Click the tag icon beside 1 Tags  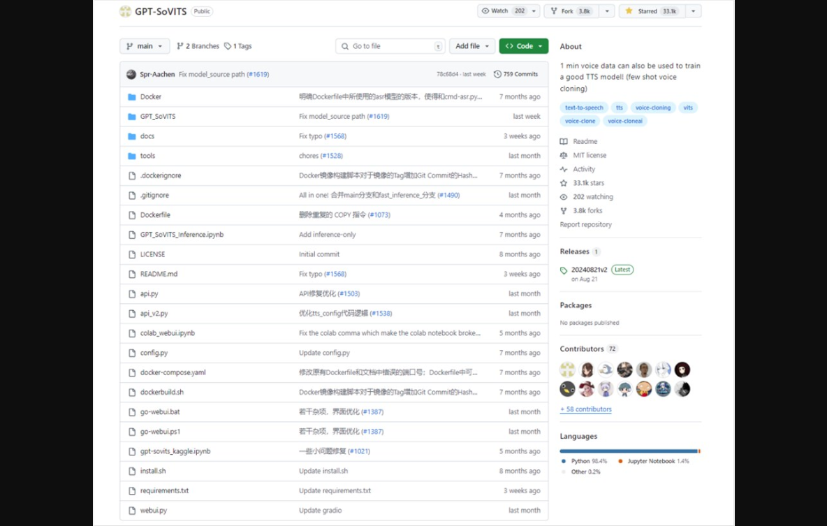pos(227,46)
